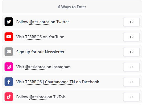The height and width of the screenshot is (105, 144).
Task: Click the red TikTok icon
Action: click(x=9, y=97)
